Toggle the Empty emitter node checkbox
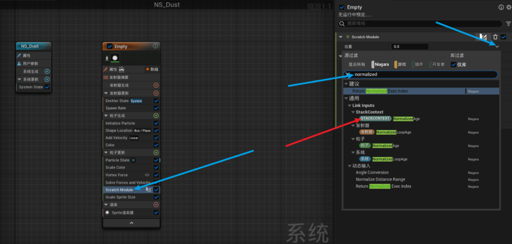512x244 pixels. click(x=110, y=46)
